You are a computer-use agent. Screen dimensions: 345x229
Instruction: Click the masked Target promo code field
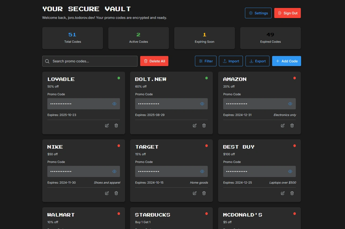171,171
